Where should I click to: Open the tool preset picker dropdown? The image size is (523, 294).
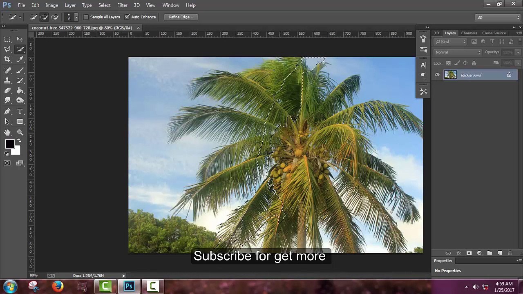(x=20, y=17)
